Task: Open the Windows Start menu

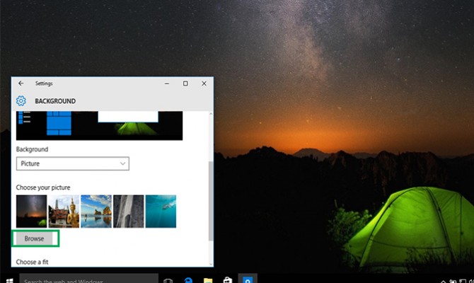Action: [9, 281]
